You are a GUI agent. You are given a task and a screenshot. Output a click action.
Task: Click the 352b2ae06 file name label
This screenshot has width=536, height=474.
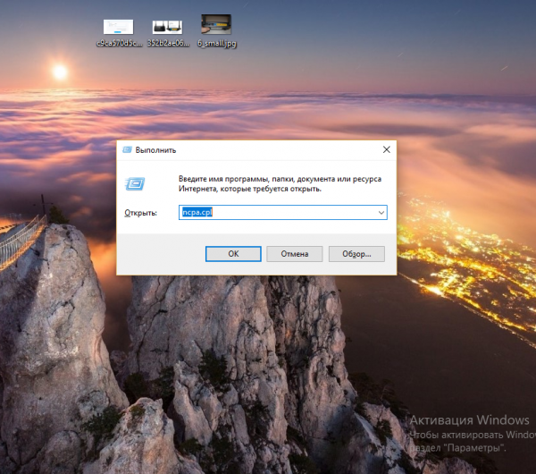click(167, 42)
